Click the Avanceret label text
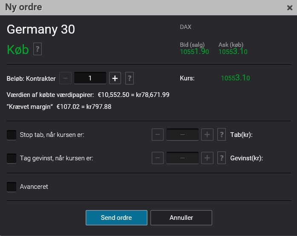The height and width of the screenshot is (236, 297). tap(34, 187)
